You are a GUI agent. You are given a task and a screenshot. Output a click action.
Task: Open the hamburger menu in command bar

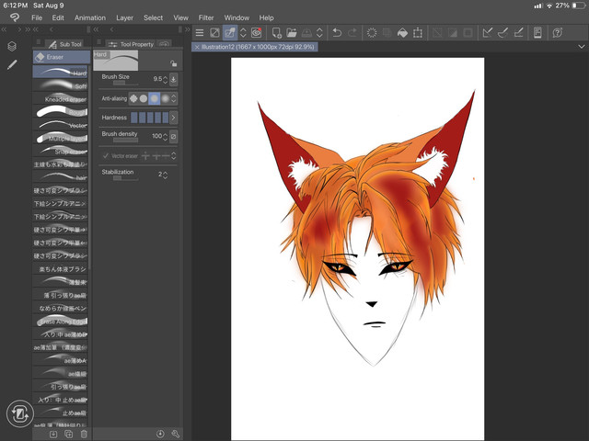(200, 33)
